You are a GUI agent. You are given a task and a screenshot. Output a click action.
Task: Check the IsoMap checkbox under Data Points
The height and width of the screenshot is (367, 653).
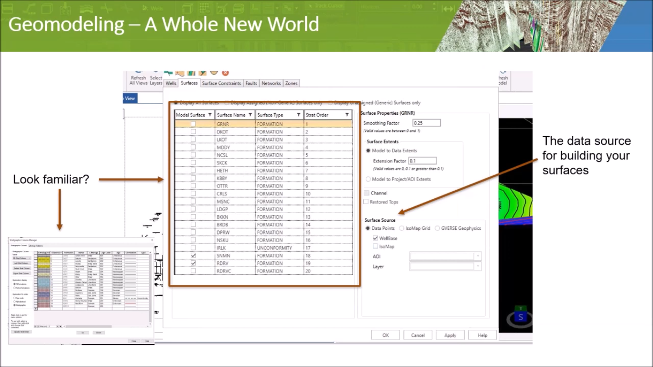[x=376, y=246]
